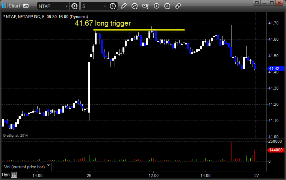Close the Vol study panel

48,165
